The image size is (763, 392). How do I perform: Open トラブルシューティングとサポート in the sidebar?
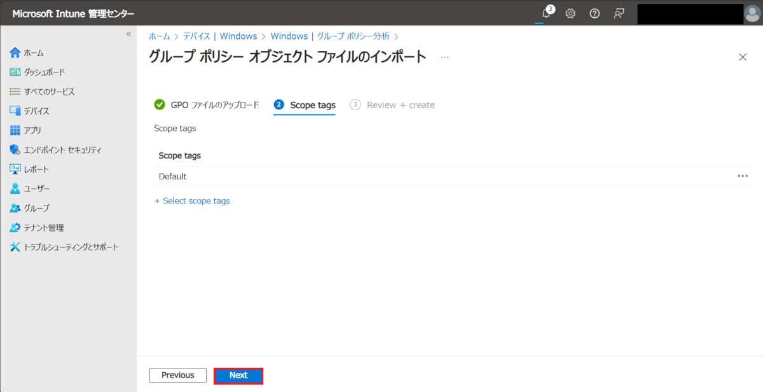[x=71, y=247]
